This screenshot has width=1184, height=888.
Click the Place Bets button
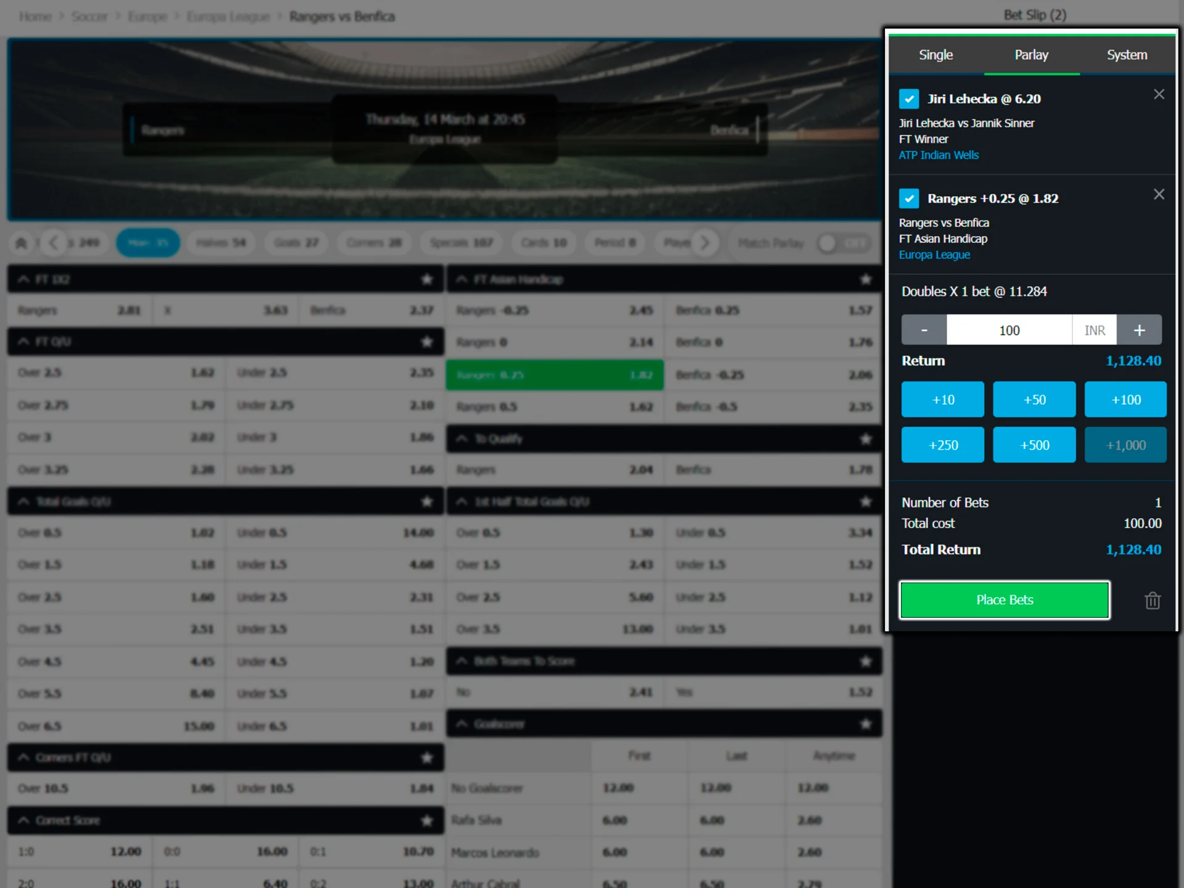(1005, 600)
